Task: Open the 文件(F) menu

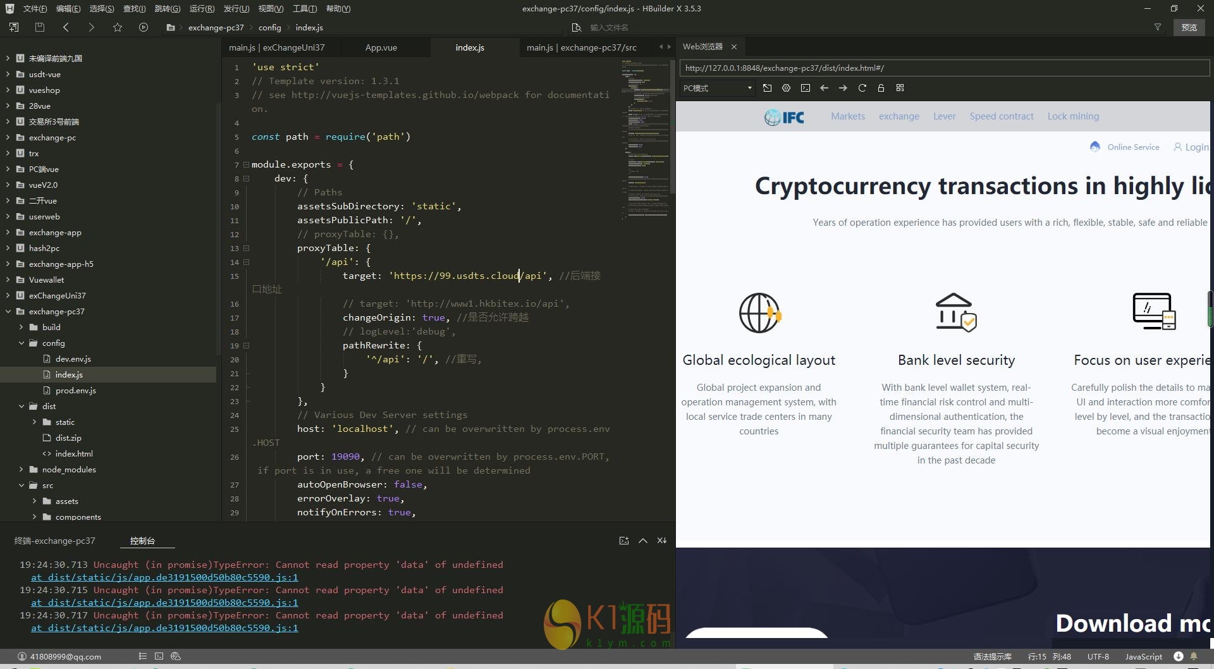Action: pos(35,8)
